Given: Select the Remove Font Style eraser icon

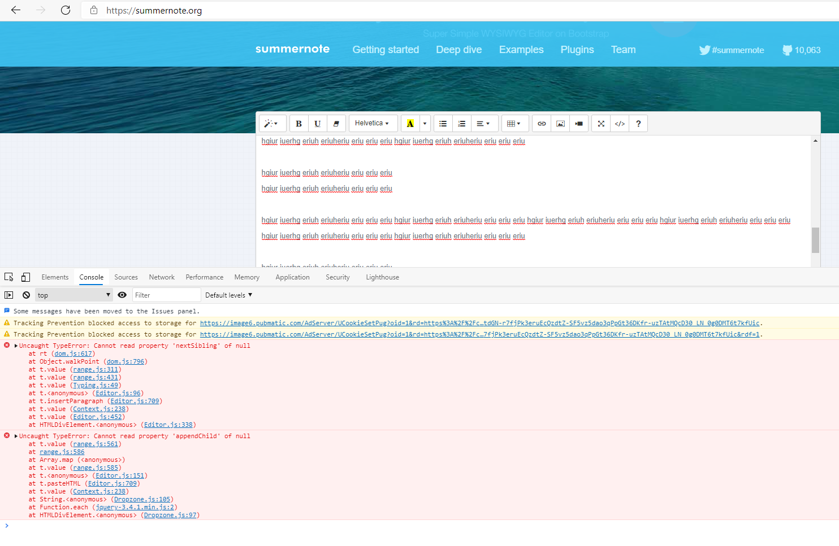Looking at the screenshot, I should click(x=336, y=123).
